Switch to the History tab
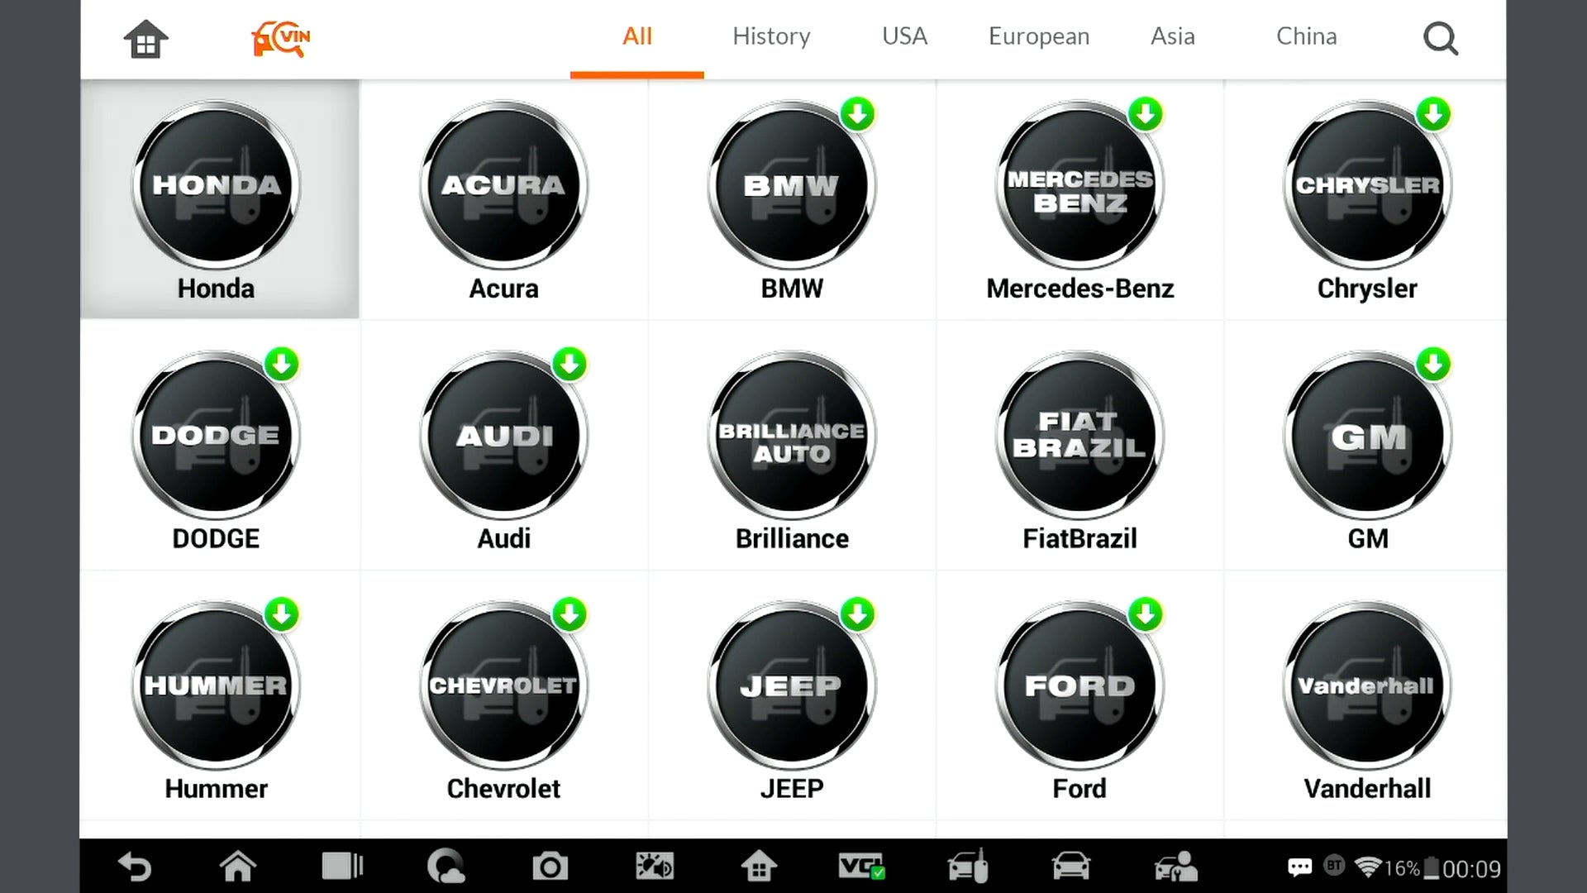Image resolution: width=1587 pixels, height=893 pixels. (x=771, y=36)
